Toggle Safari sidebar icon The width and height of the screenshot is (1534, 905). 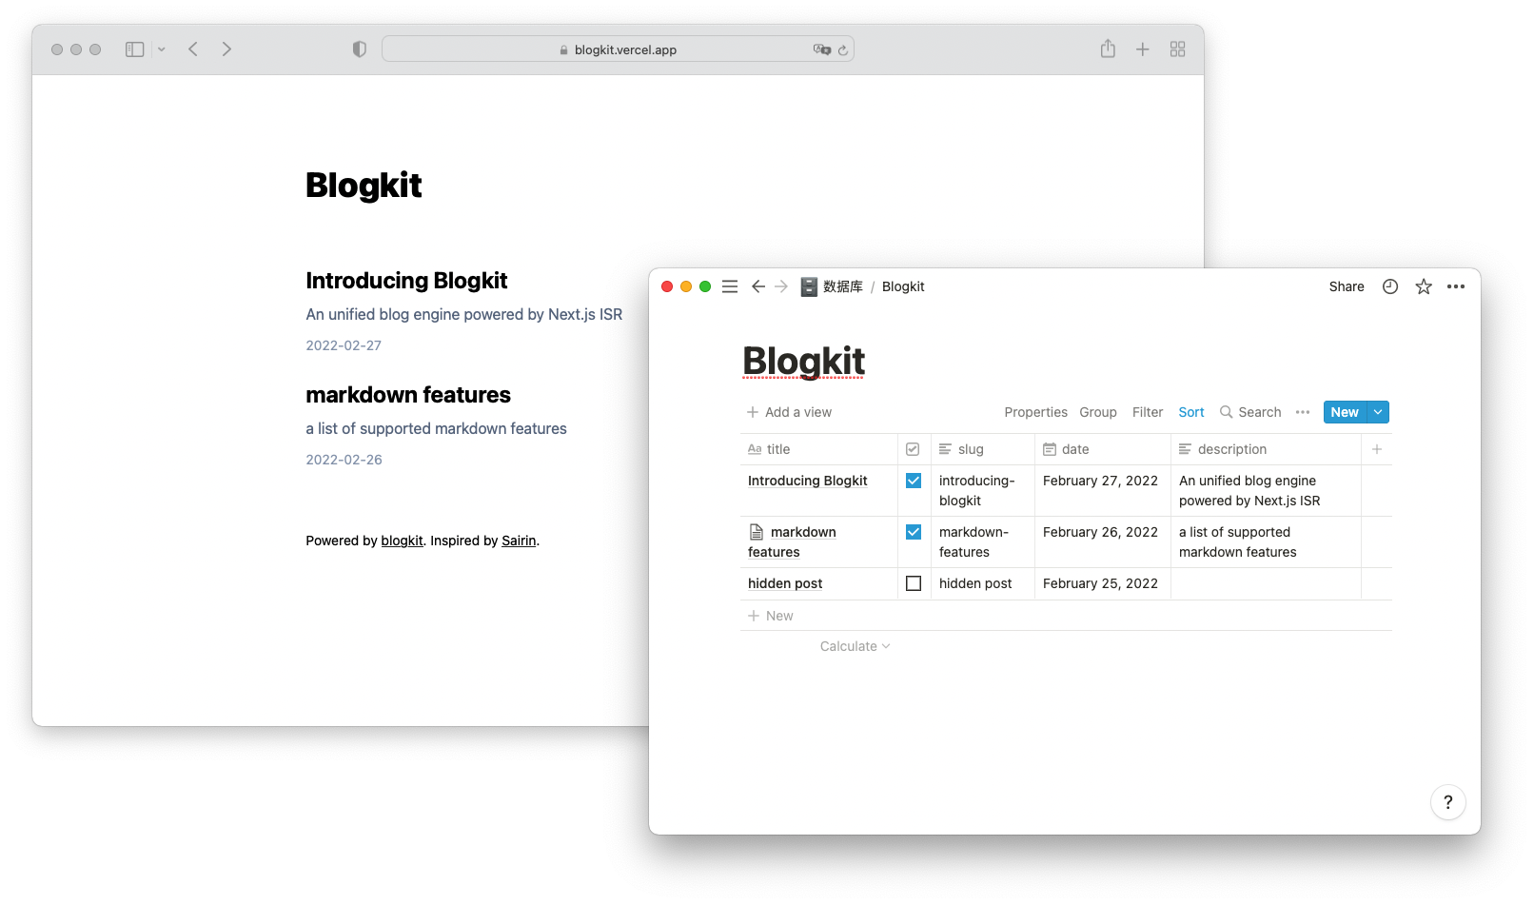(134, 49)
